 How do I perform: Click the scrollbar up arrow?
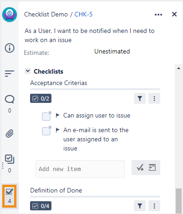178,68
